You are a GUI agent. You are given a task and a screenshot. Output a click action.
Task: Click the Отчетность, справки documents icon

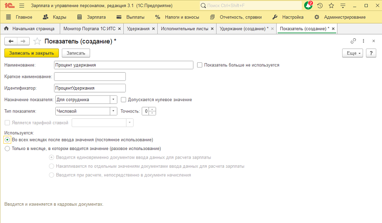coord(212,17)
